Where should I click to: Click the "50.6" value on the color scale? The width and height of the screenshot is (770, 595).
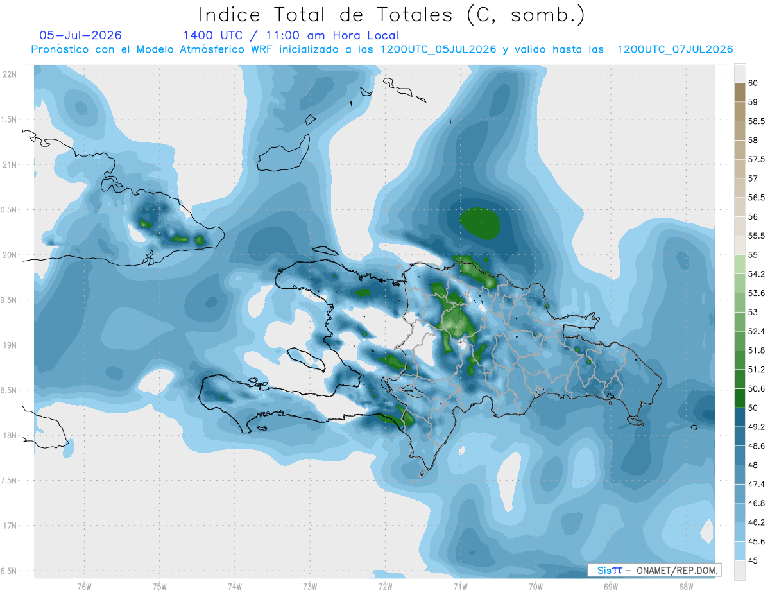pos(757,389)
